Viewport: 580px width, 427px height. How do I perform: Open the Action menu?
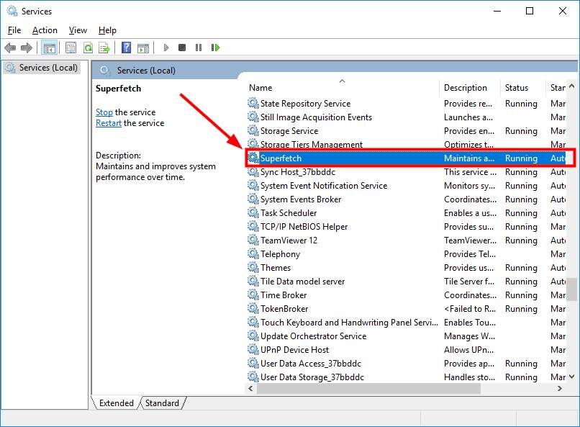(45, 30)
